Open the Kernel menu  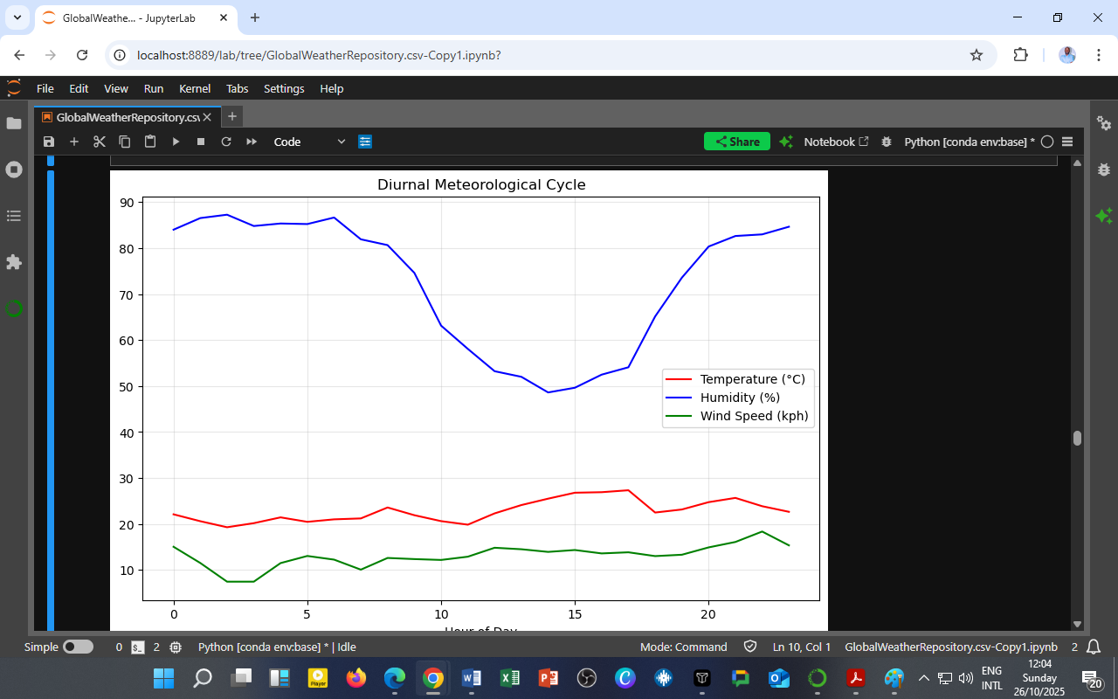click(x=195, y=88)
